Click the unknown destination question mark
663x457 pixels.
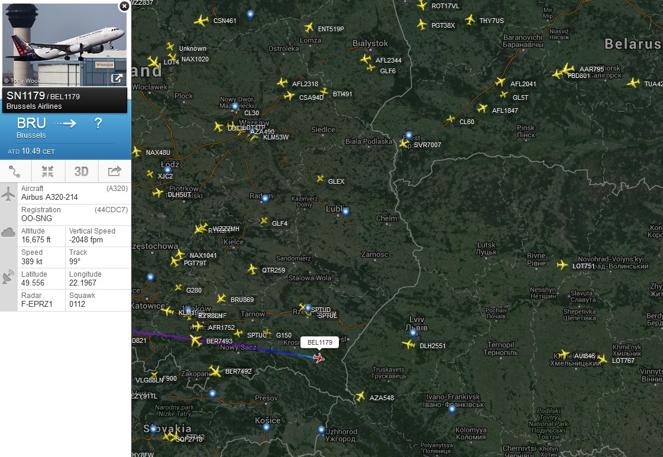(x=98, y=123)
